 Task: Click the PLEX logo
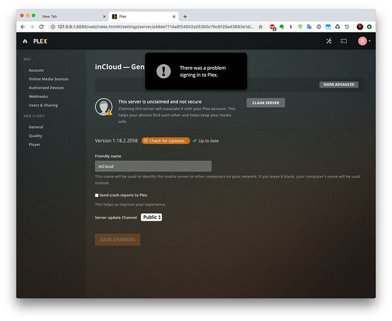[40, 41]
